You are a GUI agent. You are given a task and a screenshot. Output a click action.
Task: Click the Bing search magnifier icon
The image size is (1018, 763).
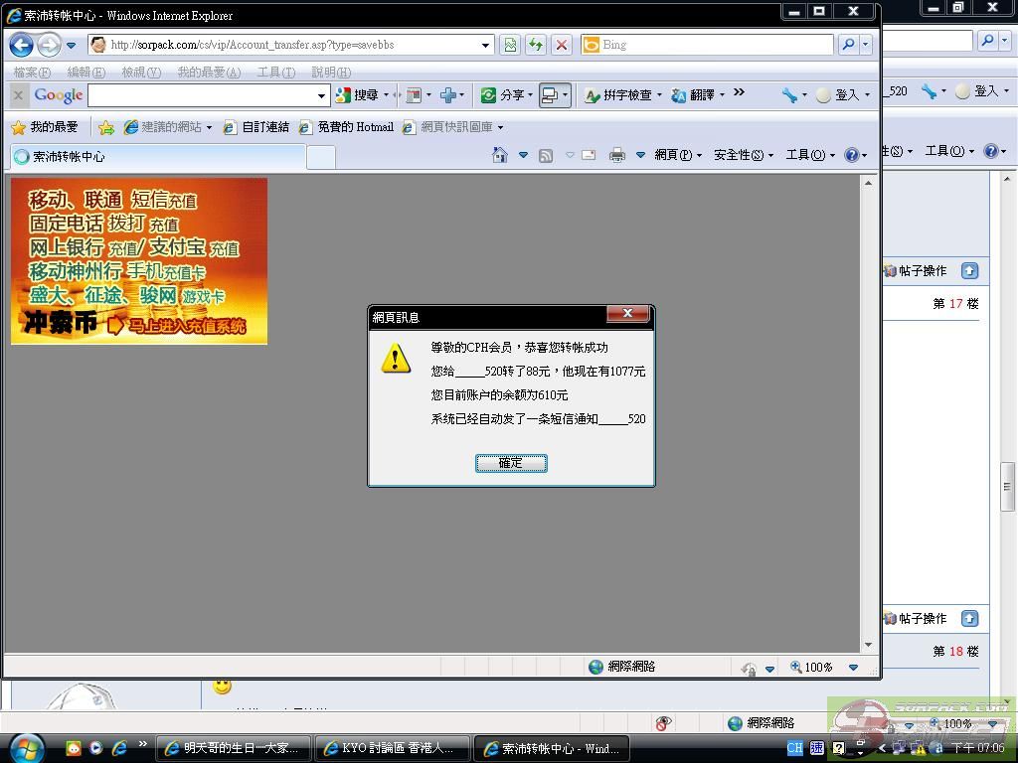[848, 45]
